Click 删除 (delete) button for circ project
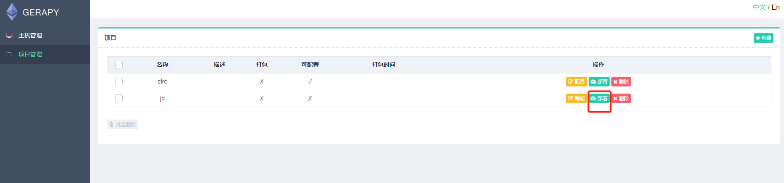The width and height of the screenshot is (784, 183). tap(621, 82)
